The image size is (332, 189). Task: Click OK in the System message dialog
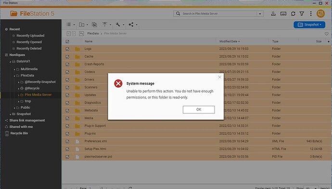[199, 110]
